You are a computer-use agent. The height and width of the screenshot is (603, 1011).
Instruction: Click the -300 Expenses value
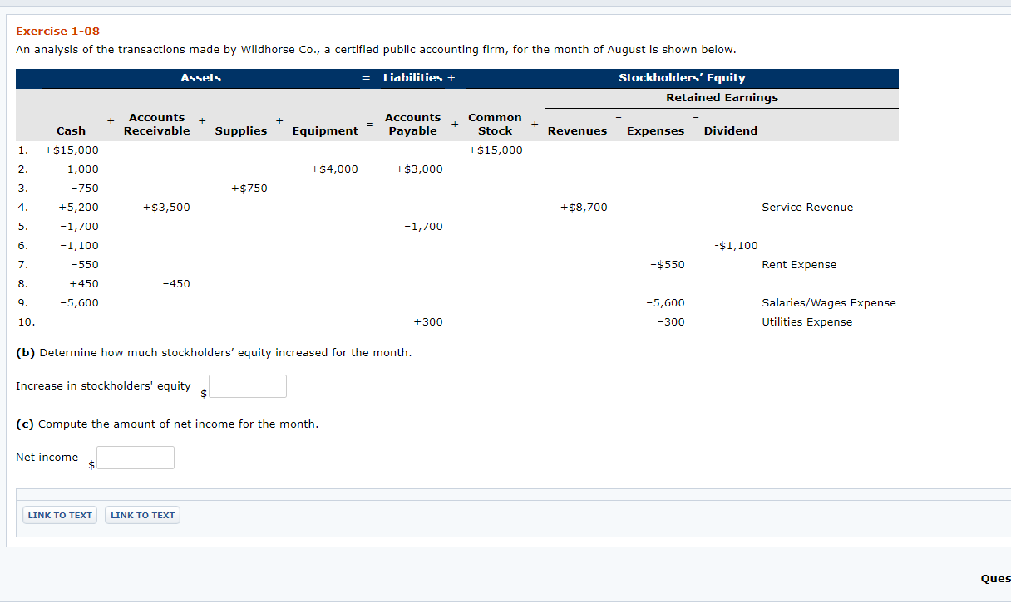pos(671,322)
